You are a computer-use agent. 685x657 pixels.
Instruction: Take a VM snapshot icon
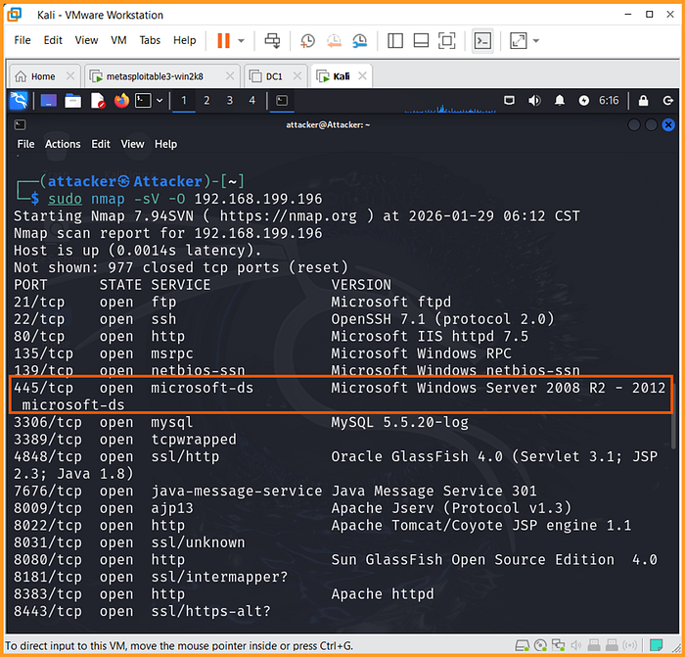click(x=307, y=41)
